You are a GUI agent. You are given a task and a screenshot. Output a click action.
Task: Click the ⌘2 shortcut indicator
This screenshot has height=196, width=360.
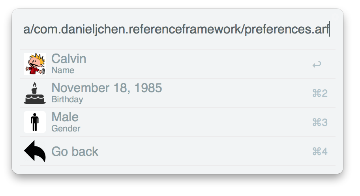pos(320,93)
